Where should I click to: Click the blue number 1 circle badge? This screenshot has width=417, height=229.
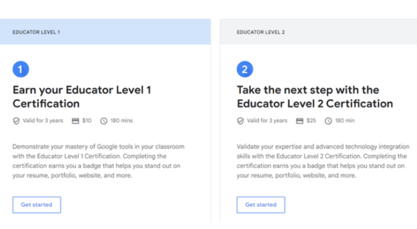(x=21, y=69)
